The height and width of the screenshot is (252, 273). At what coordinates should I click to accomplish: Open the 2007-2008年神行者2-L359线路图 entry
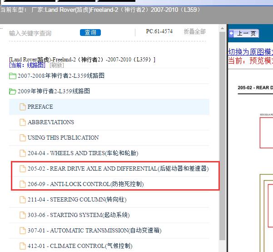(61, 76)
